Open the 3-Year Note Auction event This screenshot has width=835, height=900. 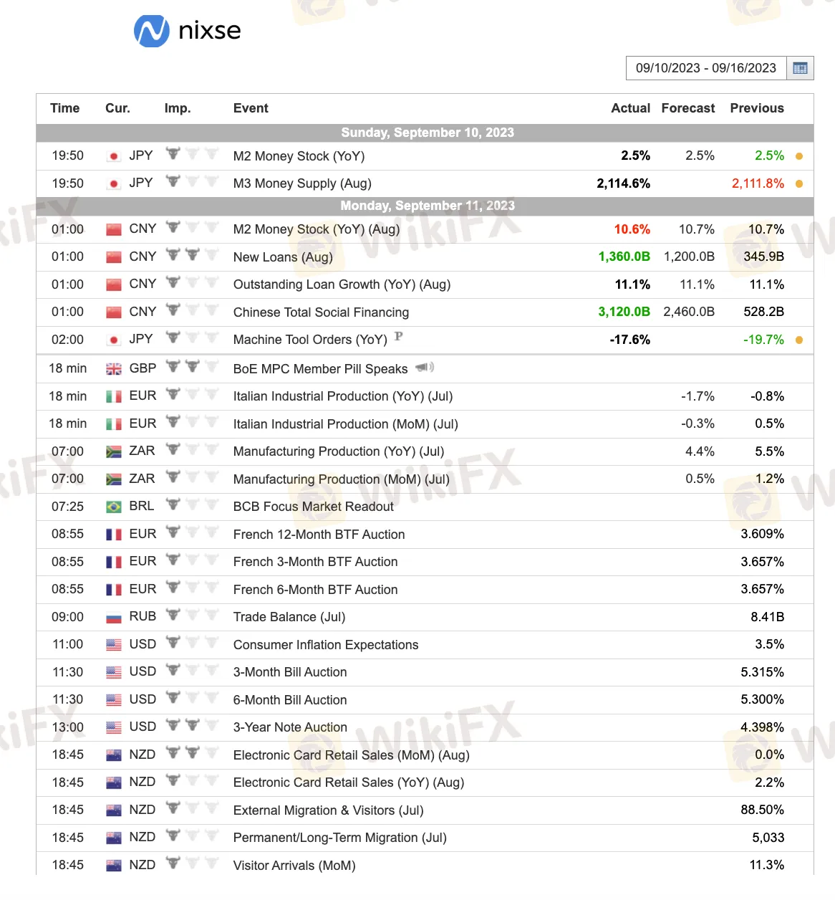[x=290, y=727]
